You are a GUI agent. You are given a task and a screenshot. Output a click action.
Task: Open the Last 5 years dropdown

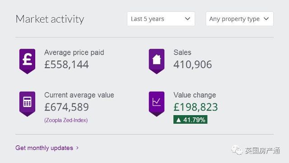[x=161, y=19]
